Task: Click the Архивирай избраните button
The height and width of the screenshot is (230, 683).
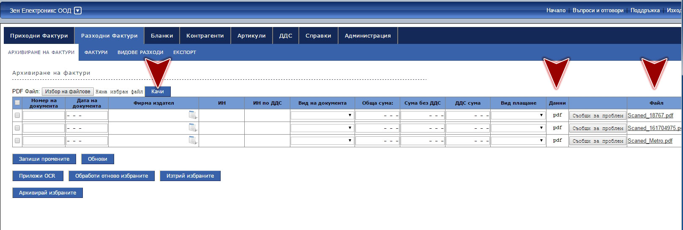Action: click(47, 193)
